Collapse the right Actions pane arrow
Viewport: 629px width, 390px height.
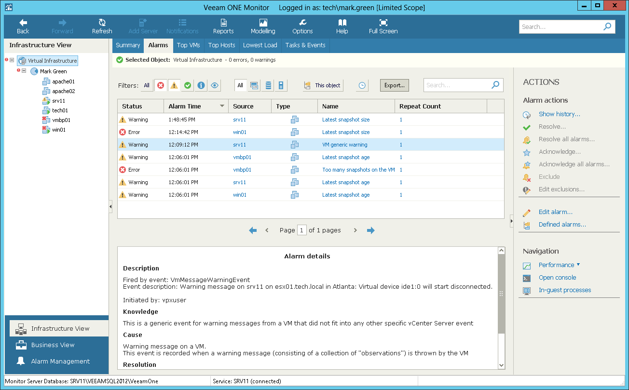512,221
